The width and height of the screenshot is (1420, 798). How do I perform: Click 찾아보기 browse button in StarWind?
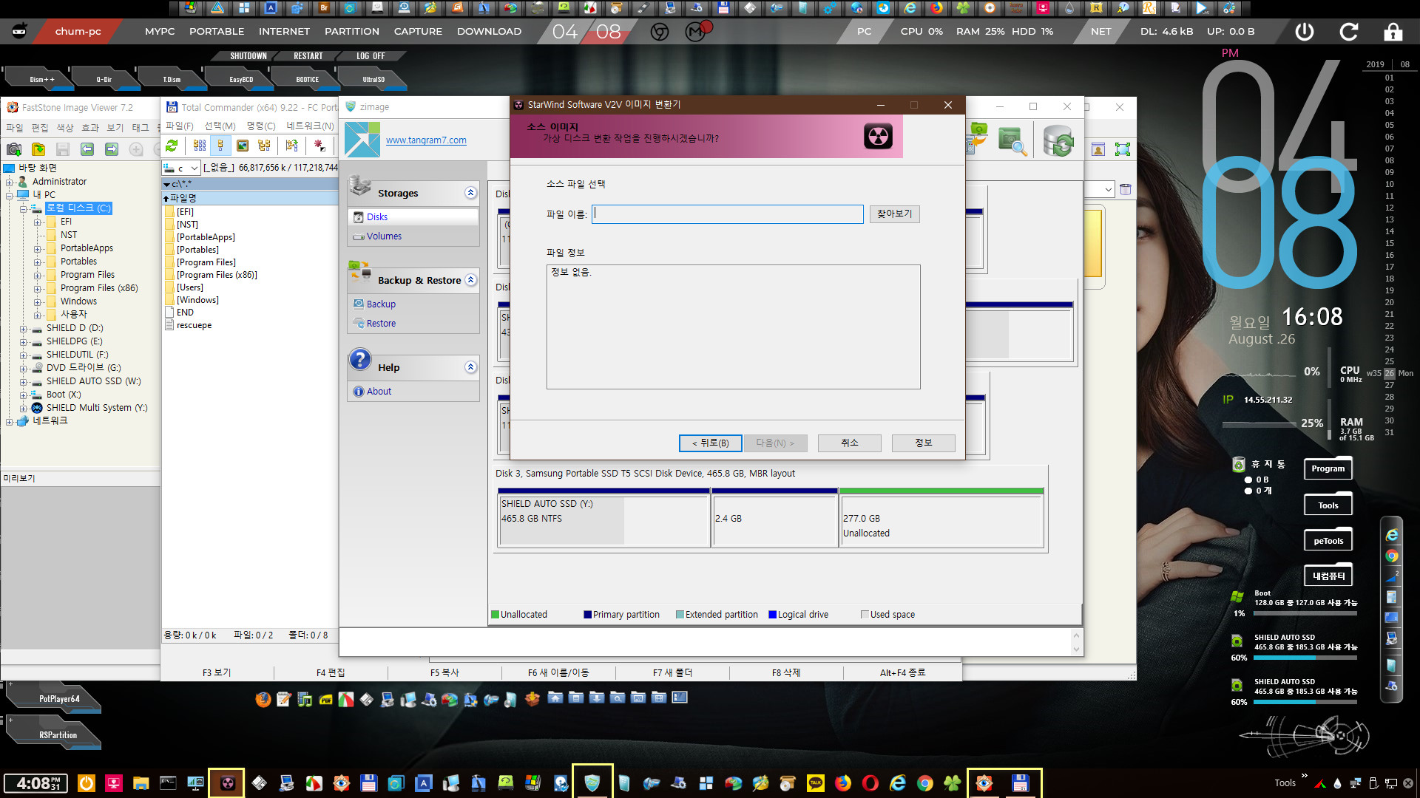(x=894, y=214)
